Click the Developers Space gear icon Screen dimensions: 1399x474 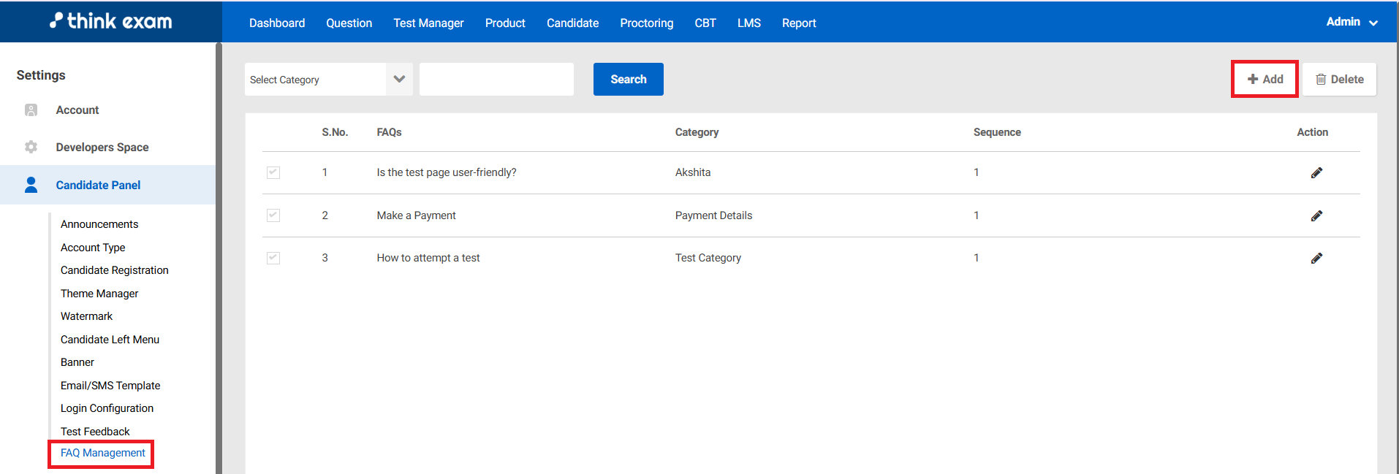click(31, 148)
